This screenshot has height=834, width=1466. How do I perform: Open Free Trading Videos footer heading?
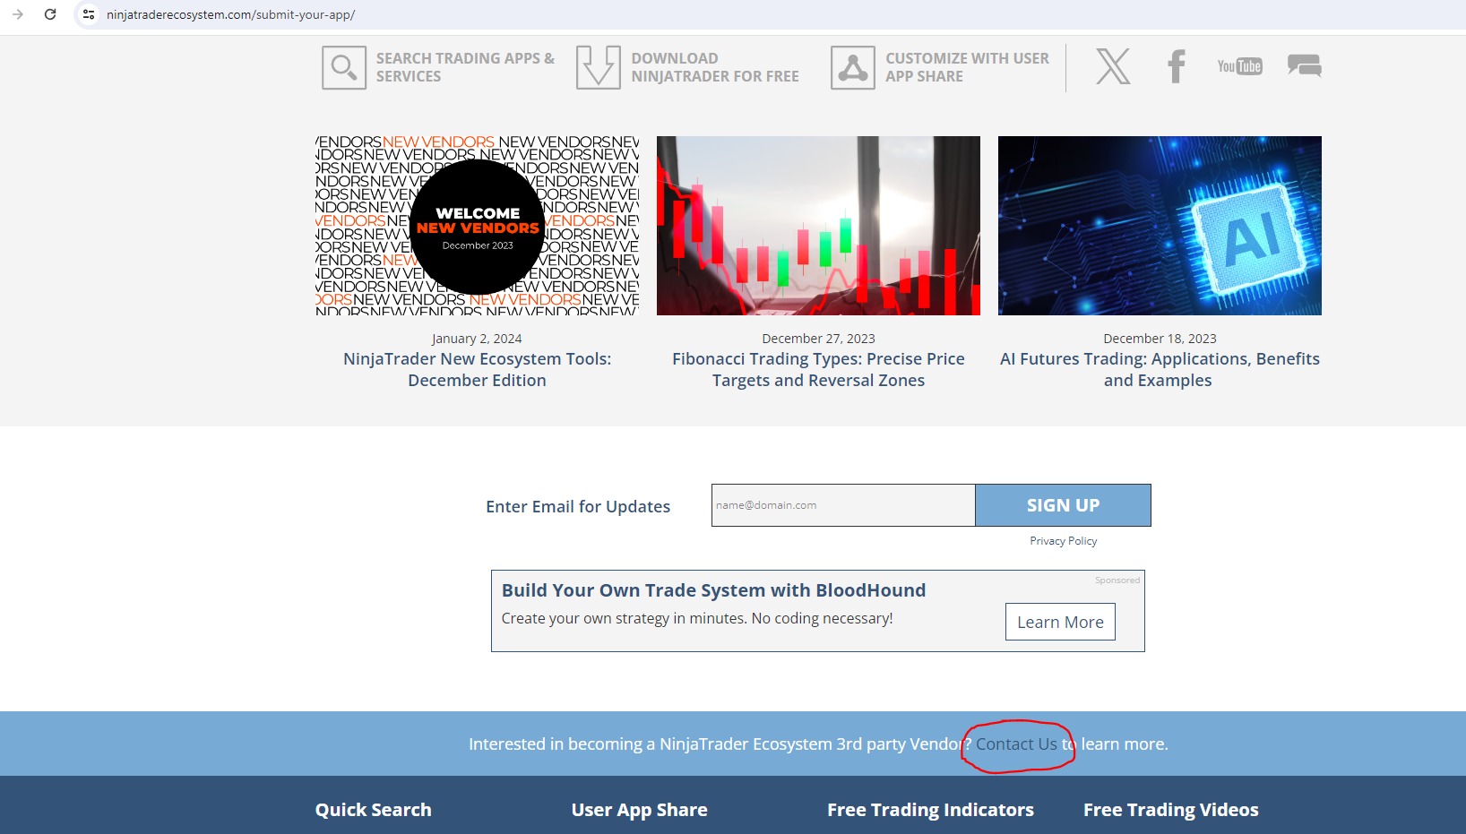click(x=1170, y=810)
